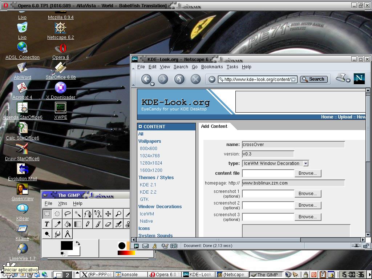The height and width of the screenshot is (279, 372).
Task: Expand the URL history dropdown arrow
Action: tap(294, 80)
